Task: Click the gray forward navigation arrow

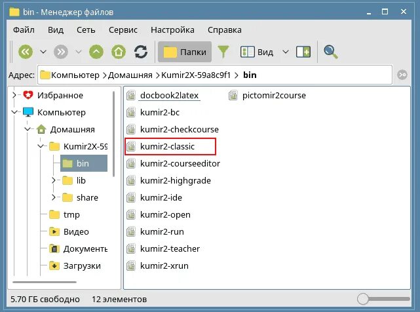Action: point(61,52)
